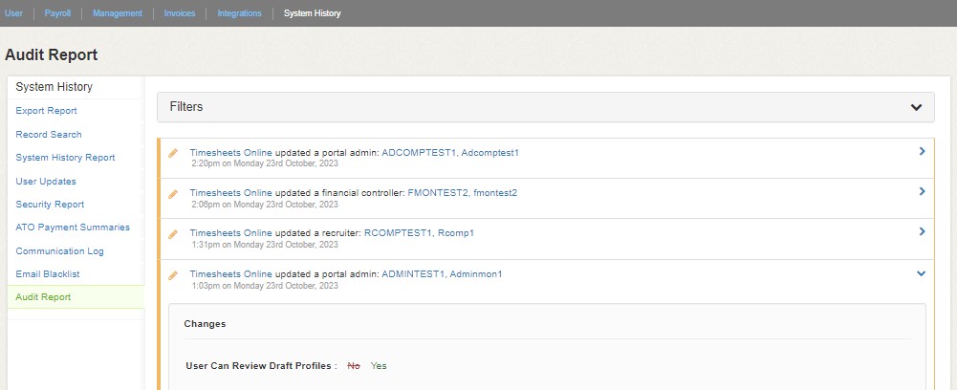Click pencil icon beside ADCOMPTEST1 update entry
The height and width of the screenshot is (390, 957).
[x=173, y=153]
